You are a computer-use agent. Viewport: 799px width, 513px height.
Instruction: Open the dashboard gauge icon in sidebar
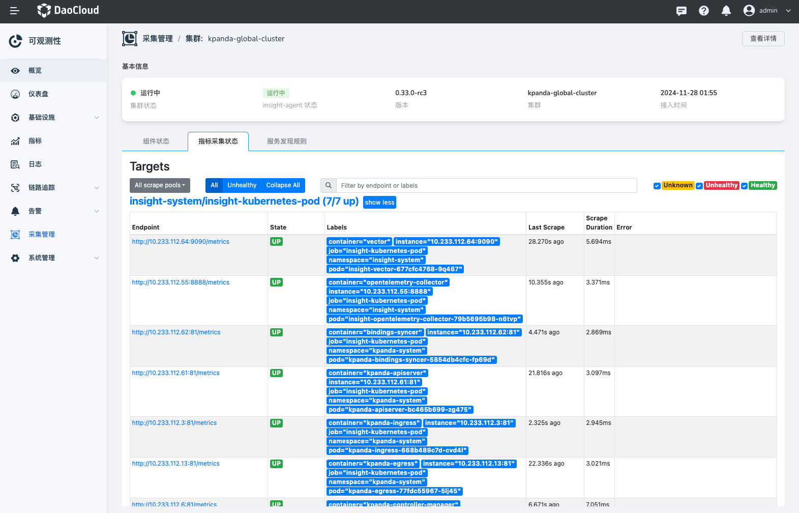coord(15,94)
